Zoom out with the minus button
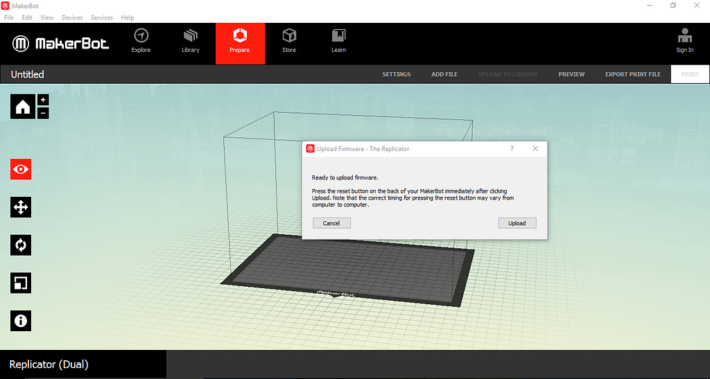Viewport: 710px width, 379px height. pos(43,113)
